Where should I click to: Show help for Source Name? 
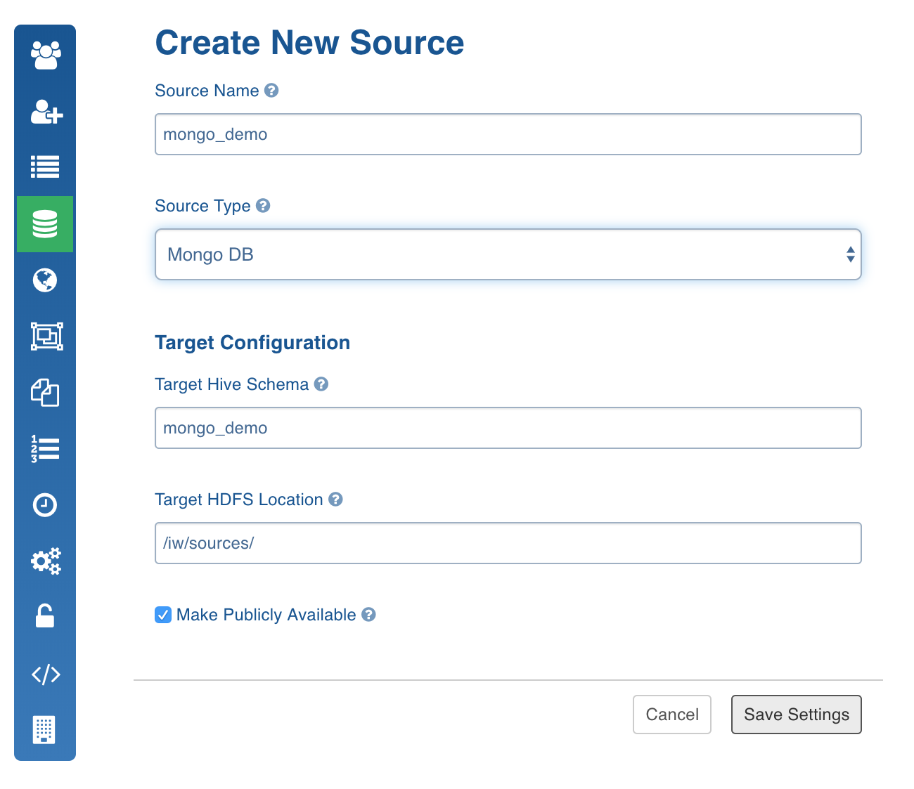pyautogui.click(x=271, y=91)
